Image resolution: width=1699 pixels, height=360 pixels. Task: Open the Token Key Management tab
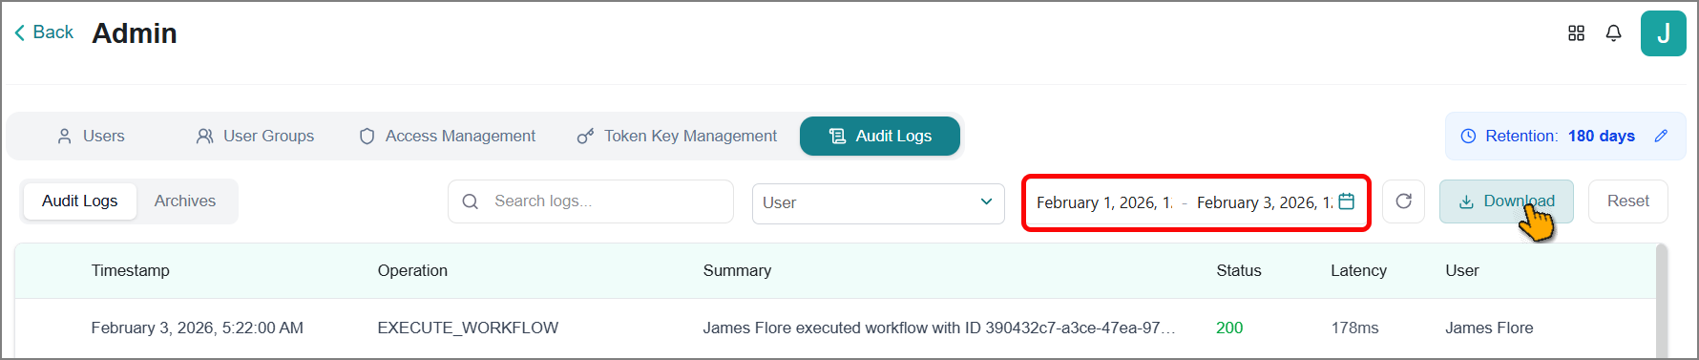click(677, 136)
